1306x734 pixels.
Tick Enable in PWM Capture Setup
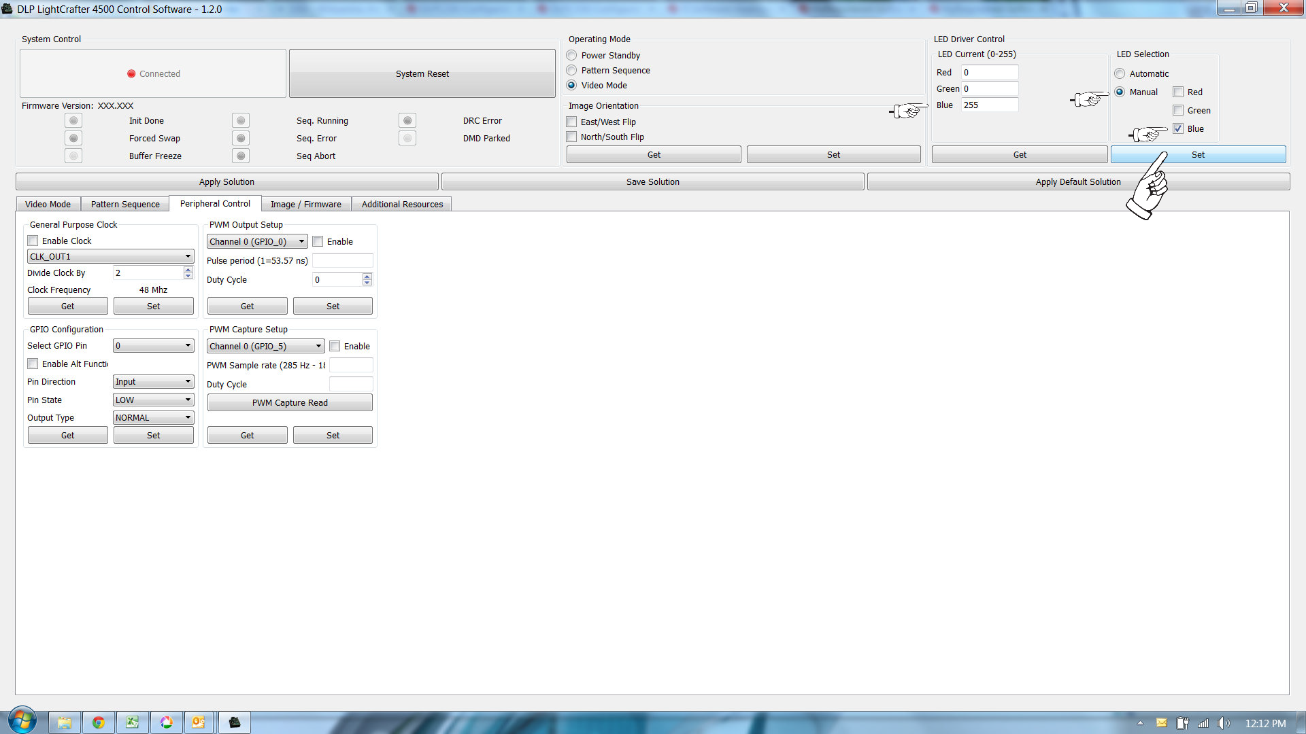click(x=335, y=346)
